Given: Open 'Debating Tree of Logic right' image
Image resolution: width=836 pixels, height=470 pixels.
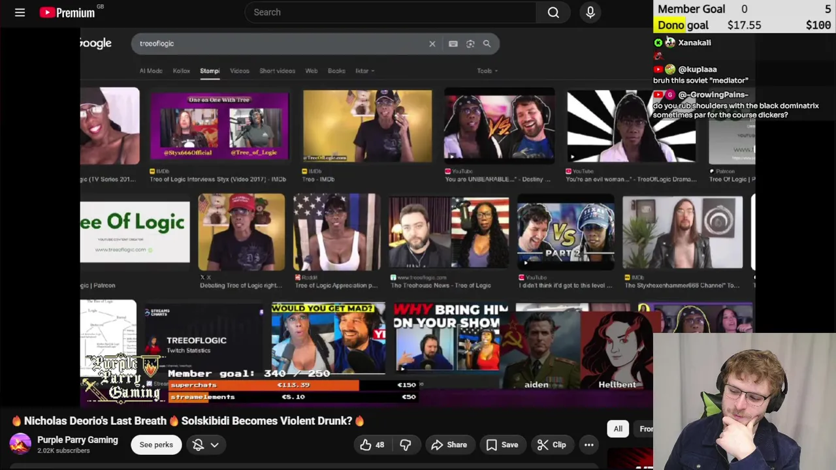Looking at the screenshot, I should [x=242, y=232].
